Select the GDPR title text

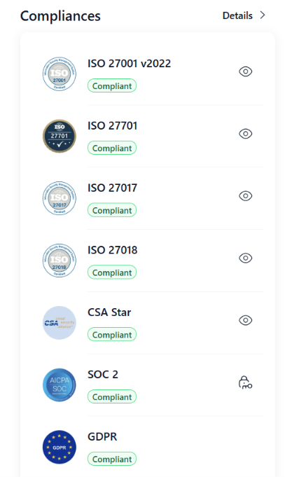(102, 437)
